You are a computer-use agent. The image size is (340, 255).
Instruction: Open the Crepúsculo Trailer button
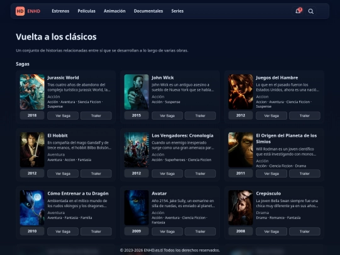305,231
